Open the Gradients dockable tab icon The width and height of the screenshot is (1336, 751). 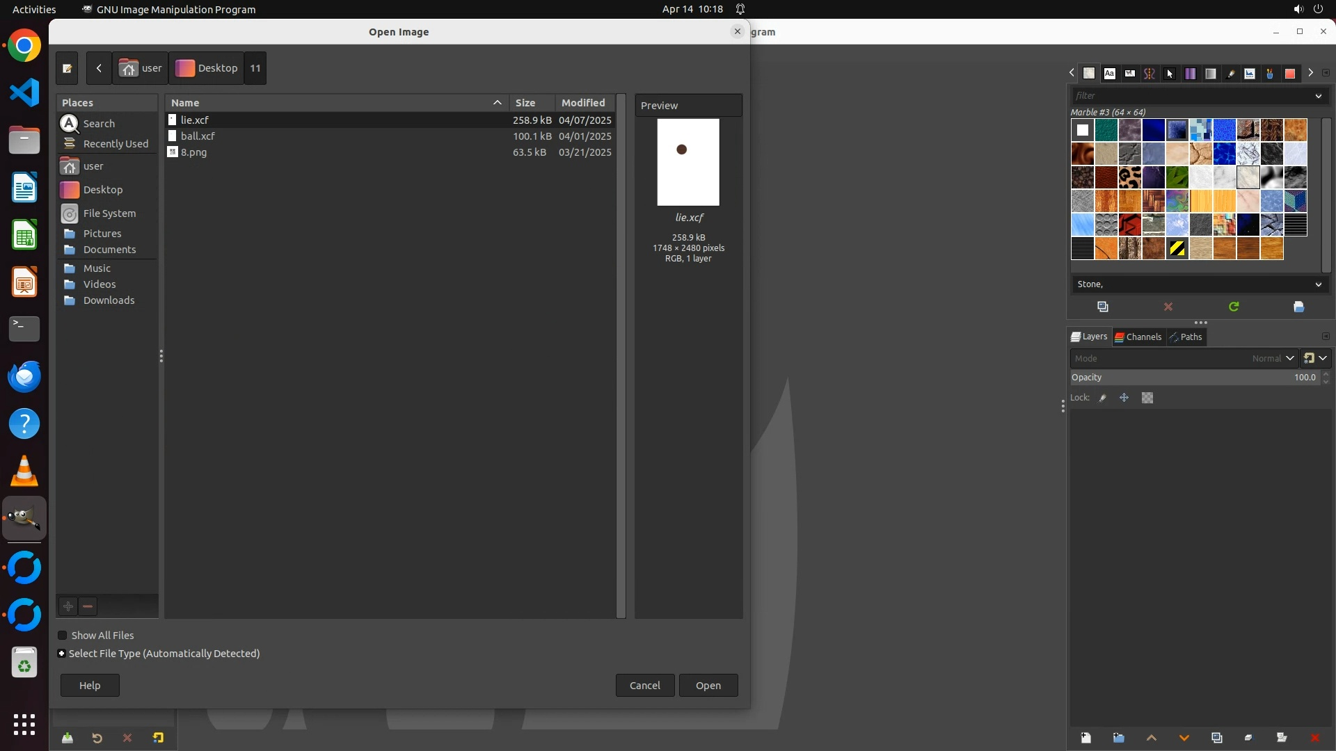point(1210,73)
